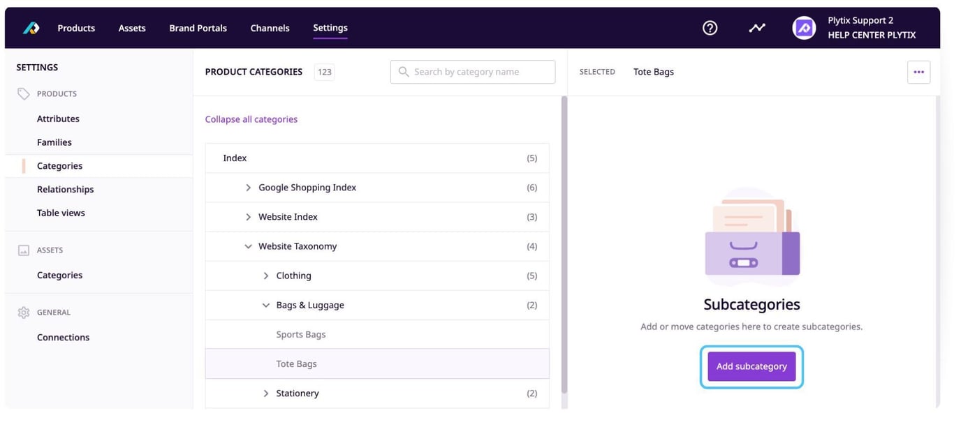Click the Assets image icon in sidebar
Screen dimensions: 961x436
coord(24,250)
